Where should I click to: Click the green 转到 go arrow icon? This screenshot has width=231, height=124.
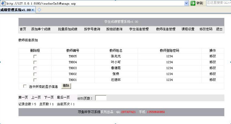click(x=193, y=3)
